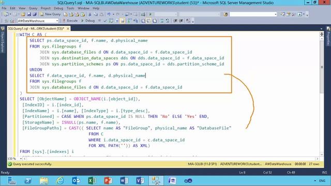Toggle IntelliSense Enabled
This screenshot has width=331, height=186.
(123, 21)
